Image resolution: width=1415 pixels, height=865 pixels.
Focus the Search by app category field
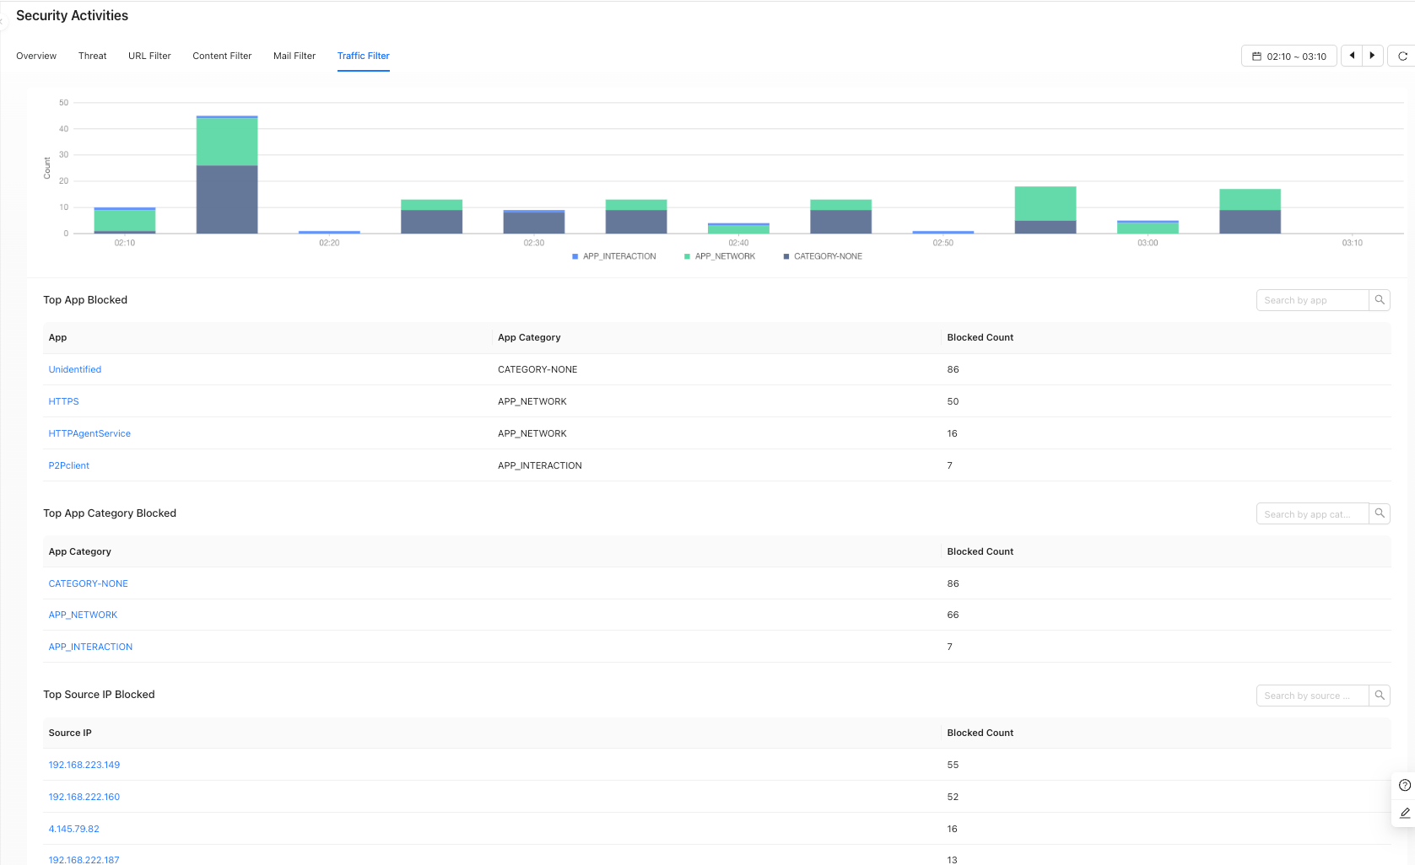(x=1312, y=513)
